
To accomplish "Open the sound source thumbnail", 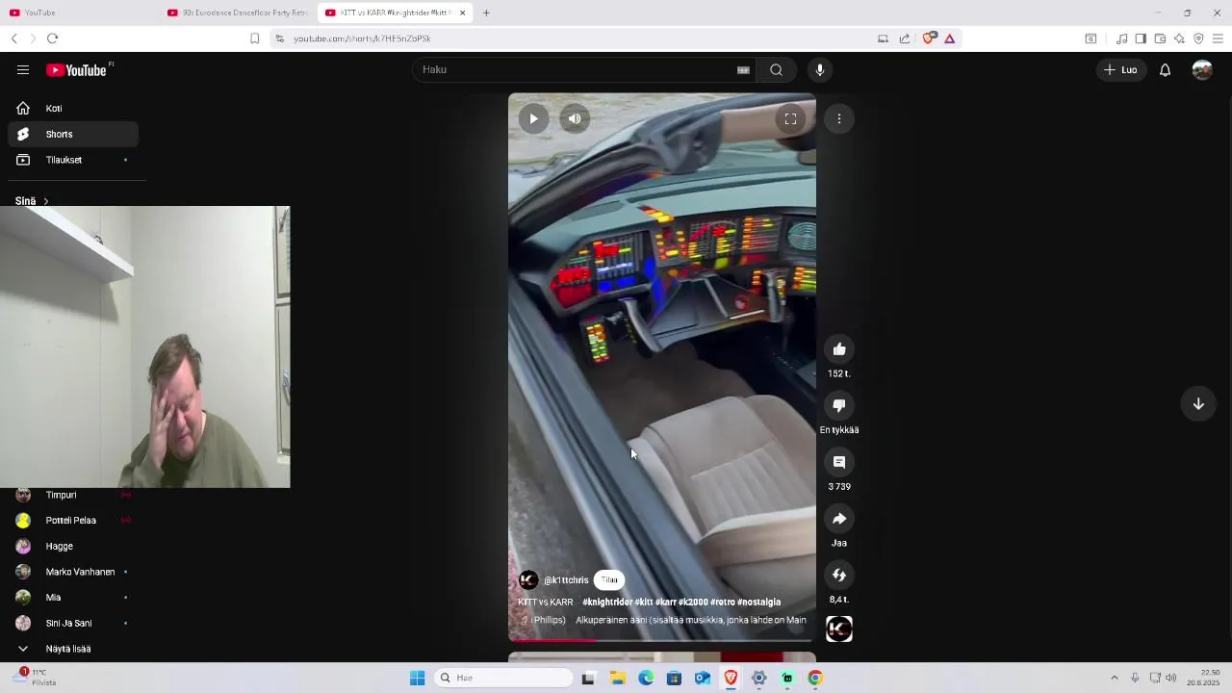I will pyautogui.click(x=839, y=629).
